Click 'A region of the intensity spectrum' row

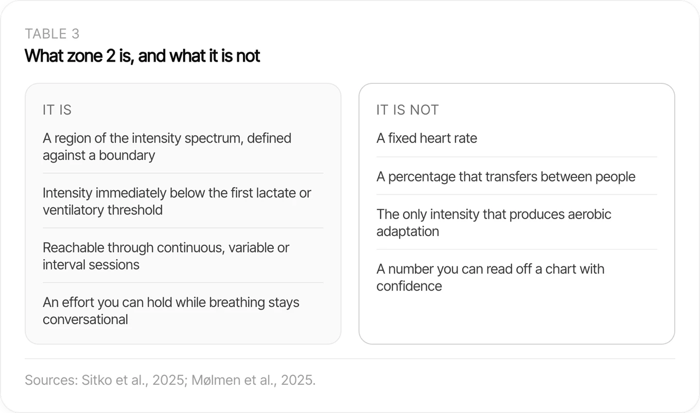coord(183,147)
